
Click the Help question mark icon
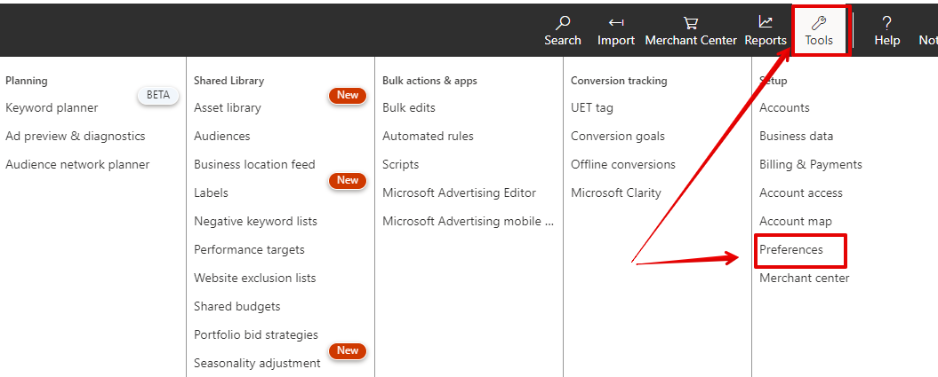coord(886,23)
